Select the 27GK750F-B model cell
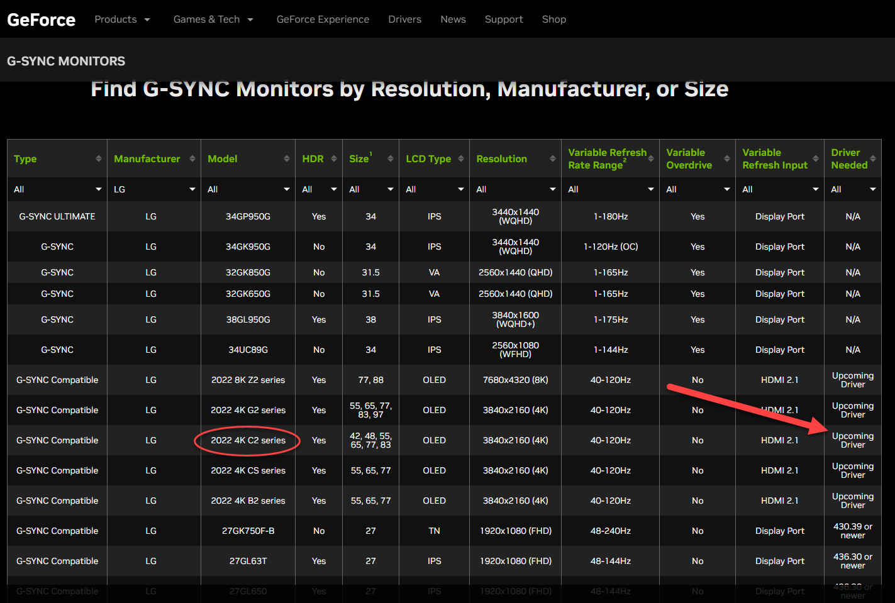Screen dimensions: 895x603 (x=248, y=531)
